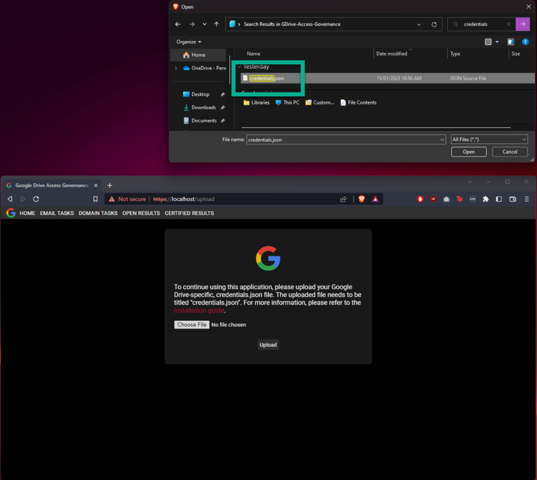Image resolution: width=537 pixels, height=480 pixels.
Task: Open the Extensions puzzle menu
Action: pos(486,199)
